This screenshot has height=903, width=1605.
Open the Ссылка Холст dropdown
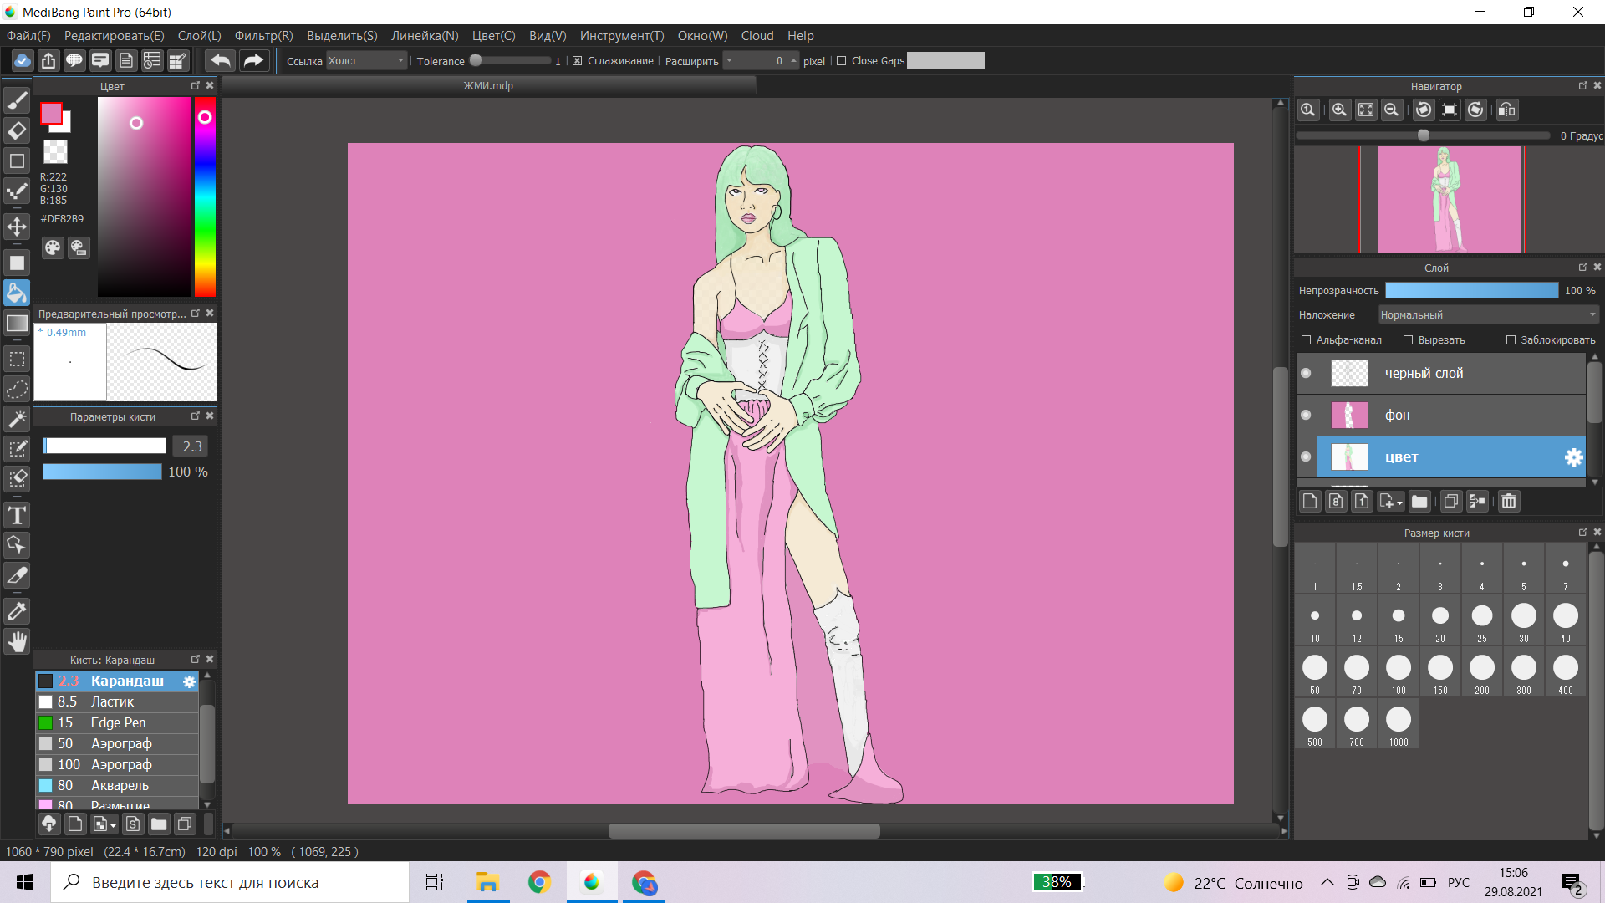coord(365,61)
